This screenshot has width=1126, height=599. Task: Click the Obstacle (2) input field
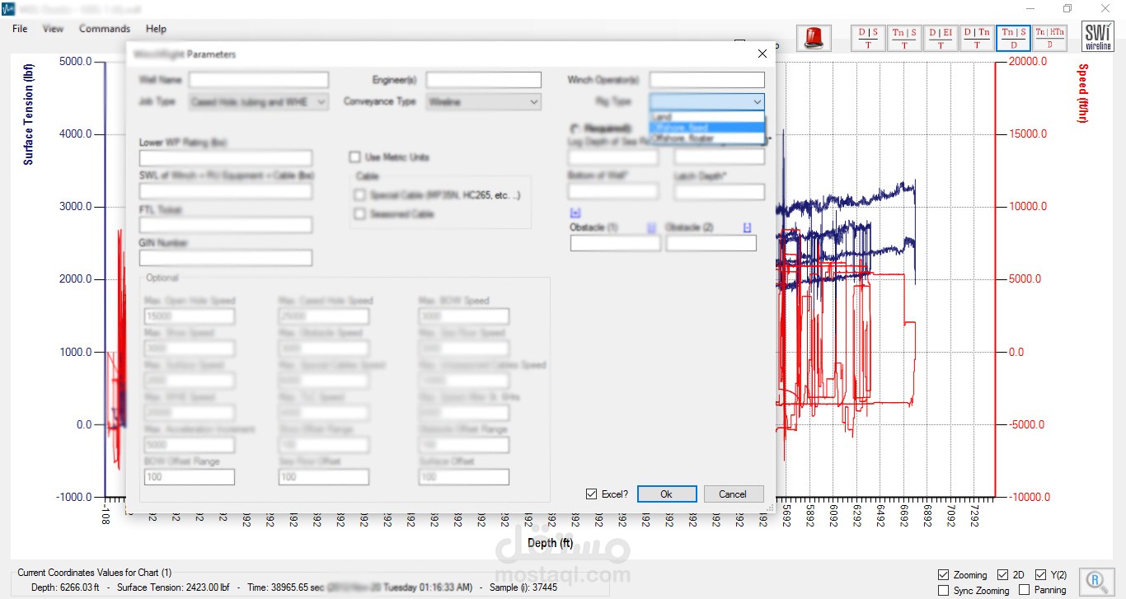(711, 243)
